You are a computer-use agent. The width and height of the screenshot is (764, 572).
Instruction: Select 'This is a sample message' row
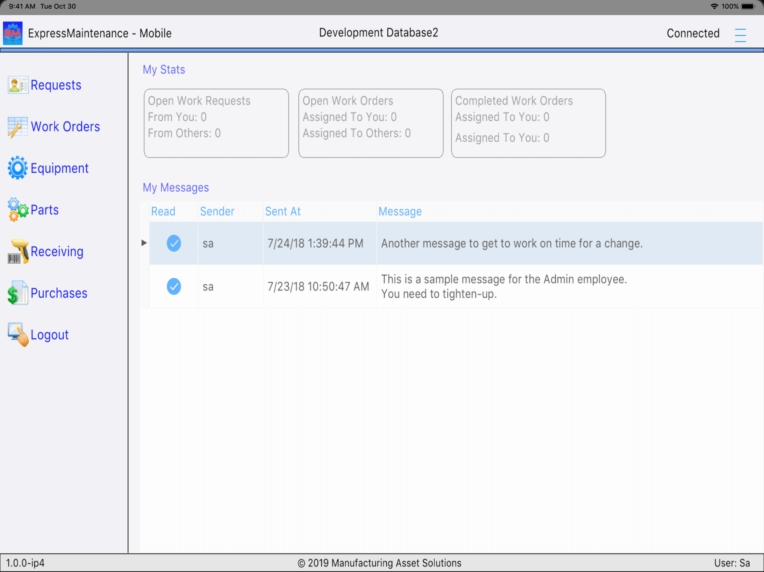pos(451,286)
